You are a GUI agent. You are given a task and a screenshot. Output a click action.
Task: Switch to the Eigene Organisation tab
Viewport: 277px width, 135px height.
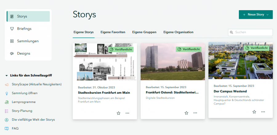(178, 32)
